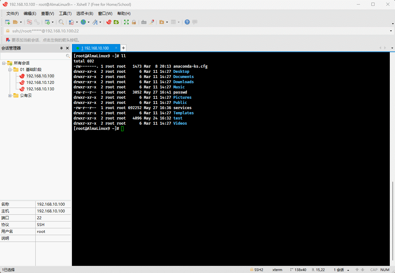
Task: Expand the 公有云 folder tree node
Action: point(10,96)
